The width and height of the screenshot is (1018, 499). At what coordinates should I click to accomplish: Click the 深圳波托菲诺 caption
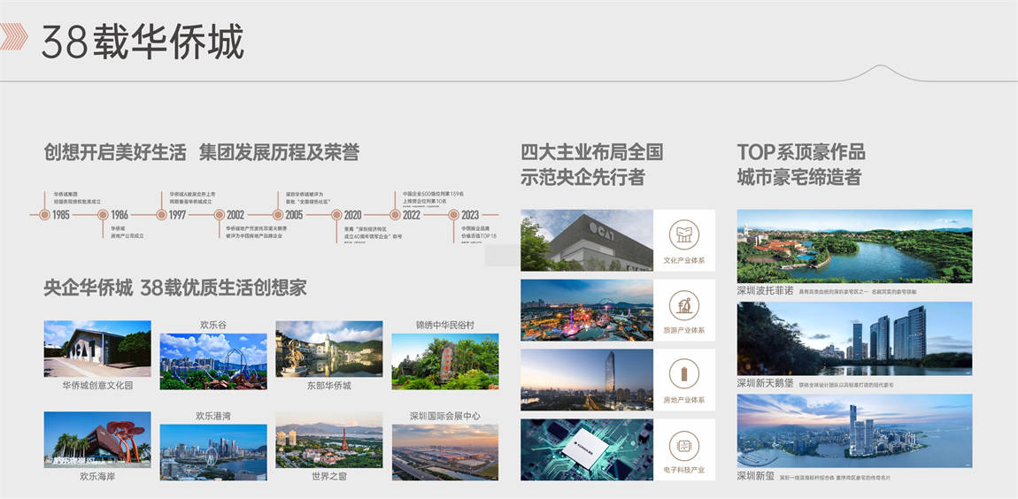tap(765, 291)
